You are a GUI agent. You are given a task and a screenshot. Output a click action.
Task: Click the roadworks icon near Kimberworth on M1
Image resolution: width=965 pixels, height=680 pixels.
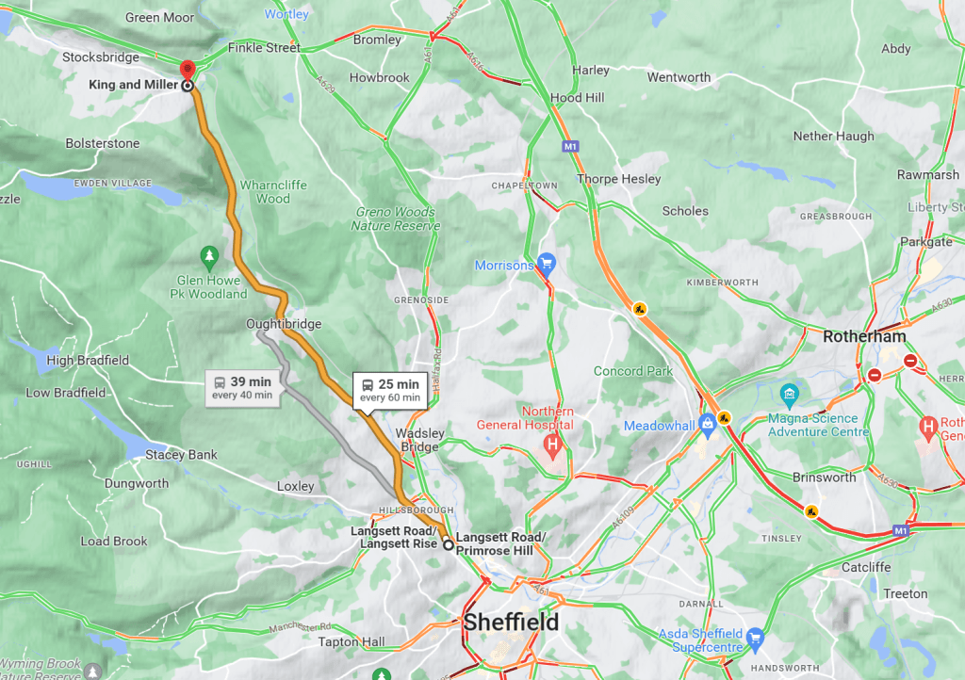(640, 309)
